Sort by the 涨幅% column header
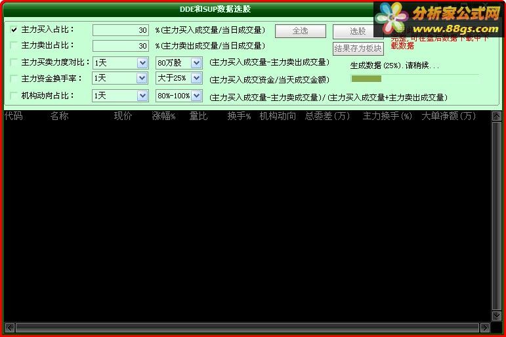Viewport: 506px width, 337px height. point(163,116)
